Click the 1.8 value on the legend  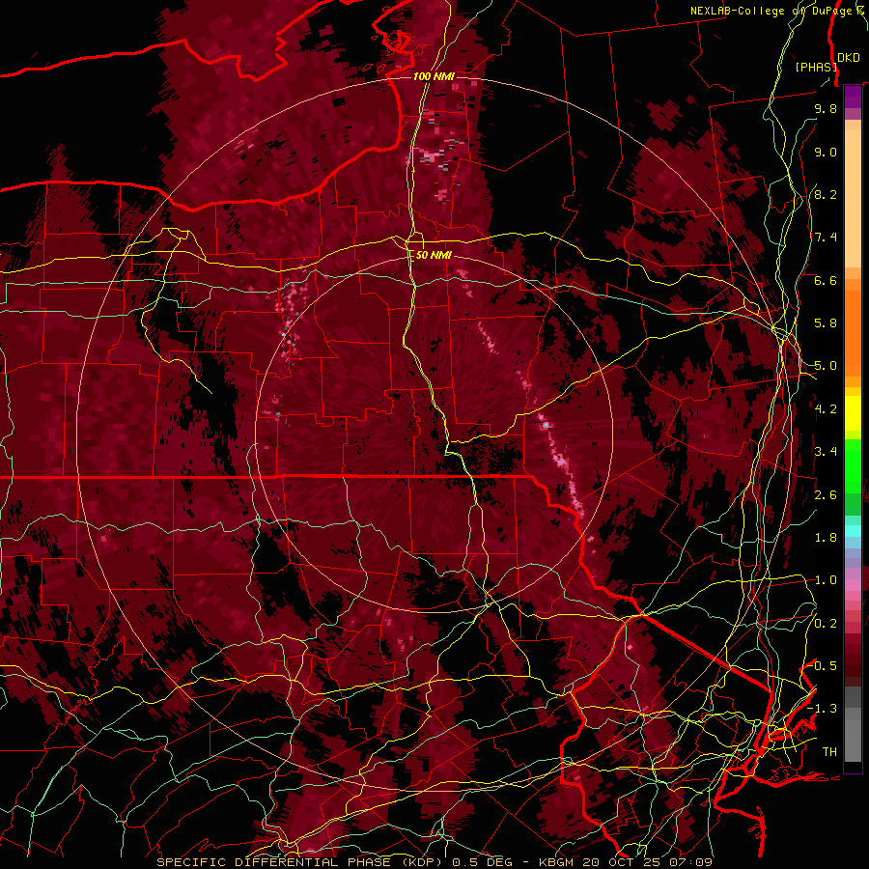[x=826, y=538]
